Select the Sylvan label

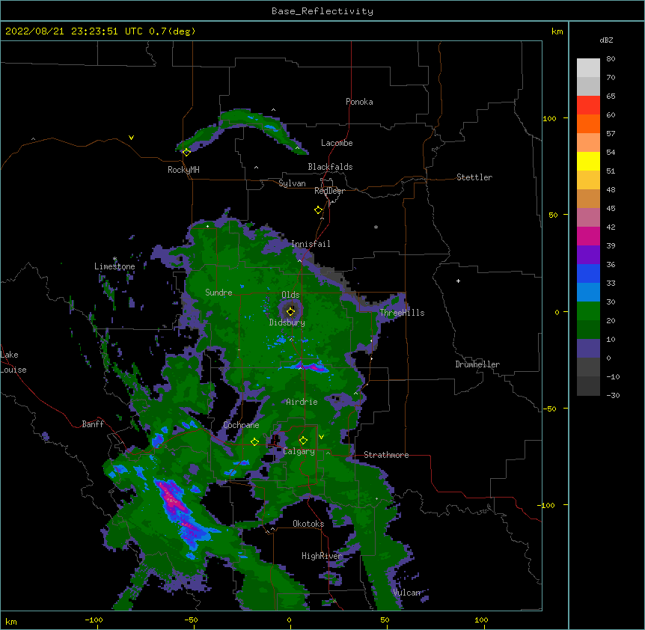292,183
